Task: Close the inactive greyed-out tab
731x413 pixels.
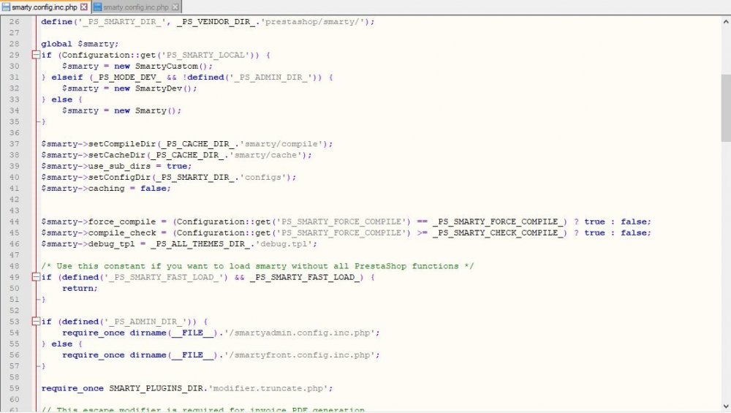Action: (175, 7)
